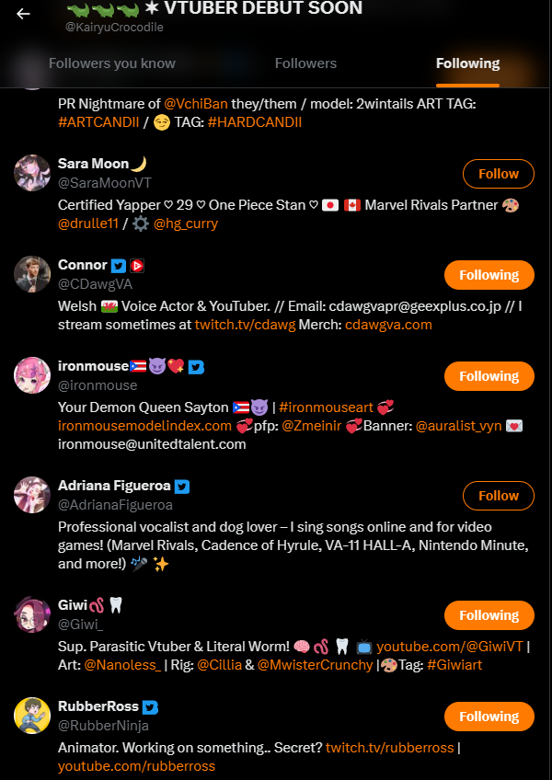Switch to the Followers tab
Viewport: 552px width, 780px height.
[305, 63]
